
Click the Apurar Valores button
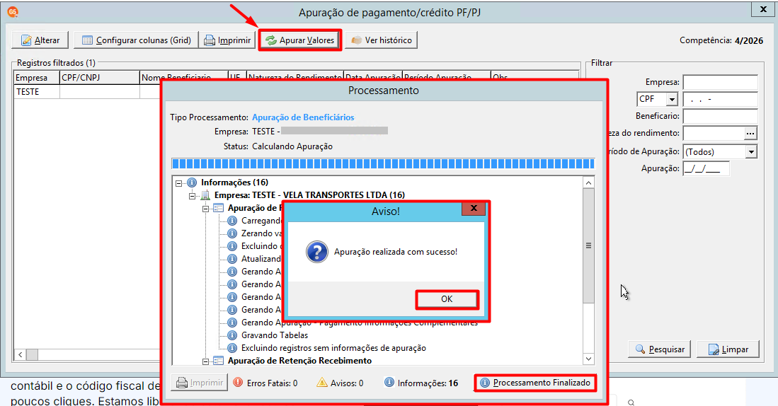[299, 40]
